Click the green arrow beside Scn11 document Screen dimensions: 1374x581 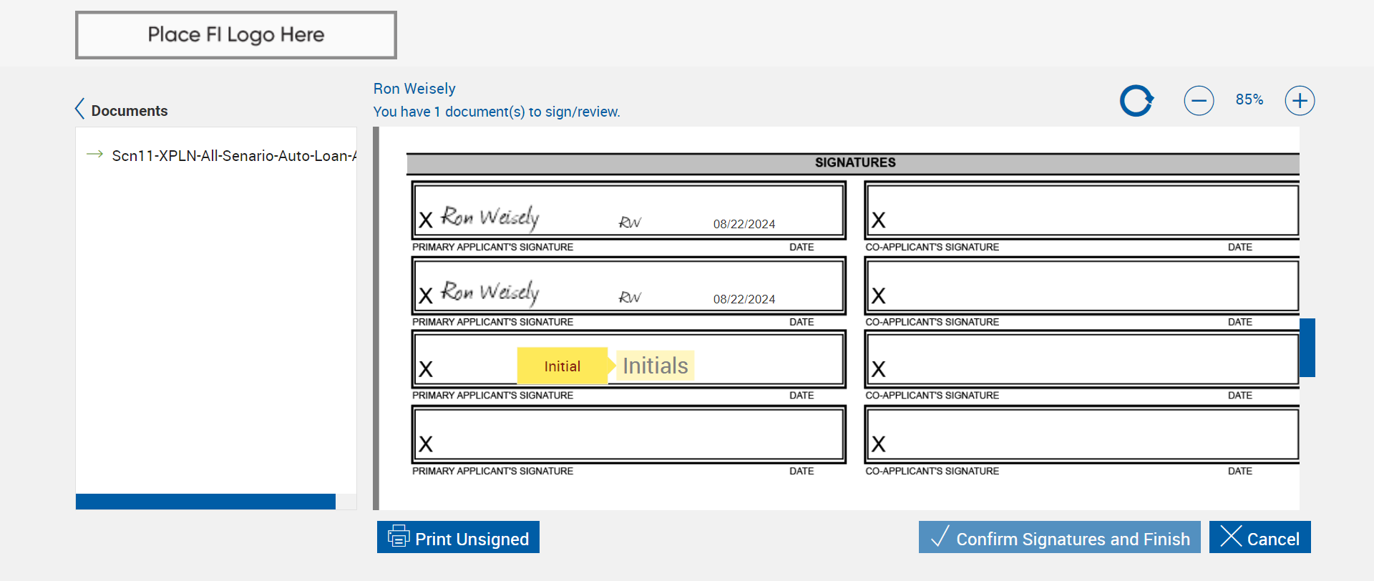click(x=94, y=154)
